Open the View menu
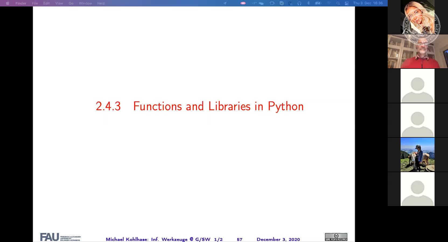The width and height of the screenshot is (448, 242). 59,3
